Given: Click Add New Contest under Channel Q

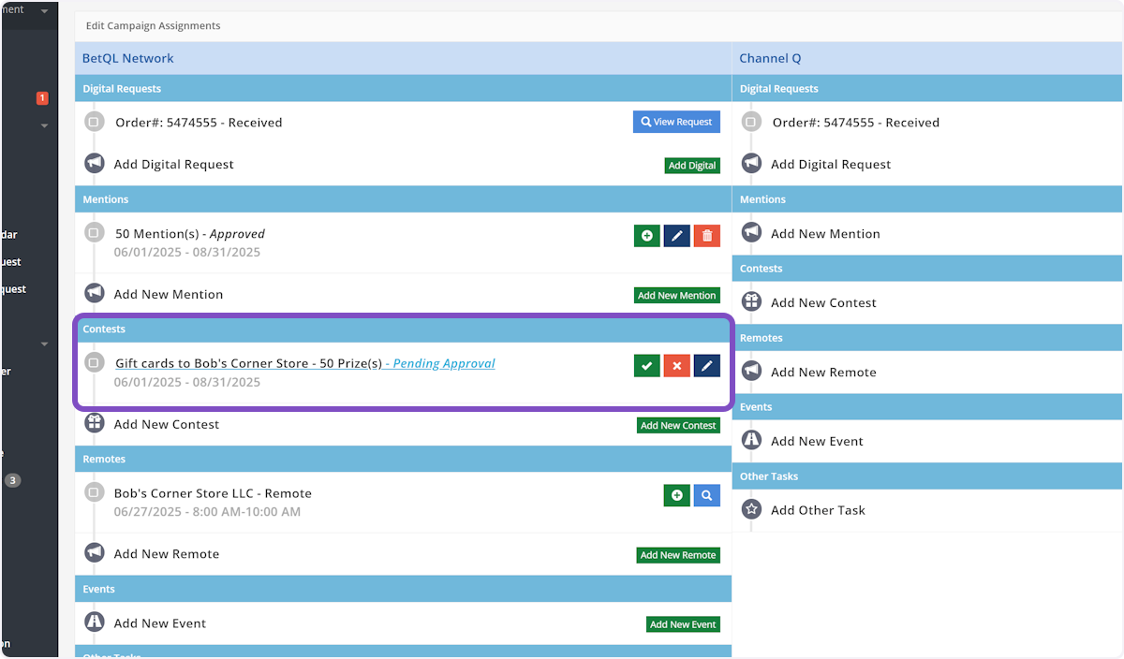Looking at the screenshot, I should (x=823, y=302).
